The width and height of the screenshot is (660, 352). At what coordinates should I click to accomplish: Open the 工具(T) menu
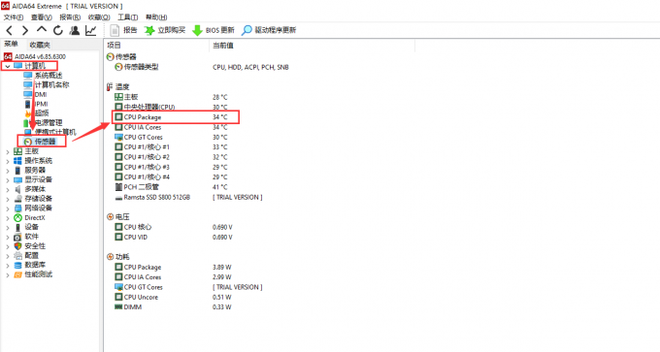pos(127,17)
